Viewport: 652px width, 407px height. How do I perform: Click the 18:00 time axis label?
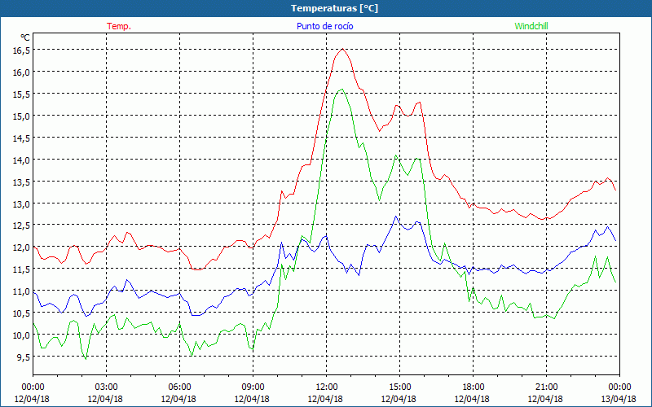click(x=473, y=387)
